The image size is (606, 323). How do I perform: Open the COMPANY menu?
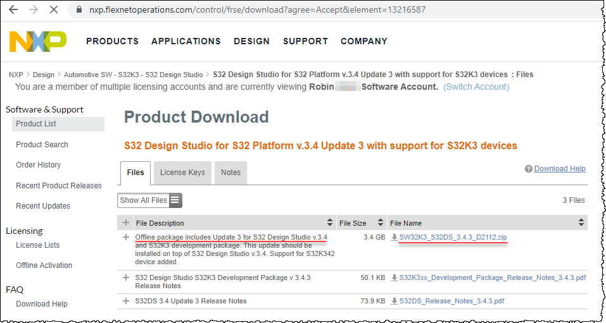364,41
